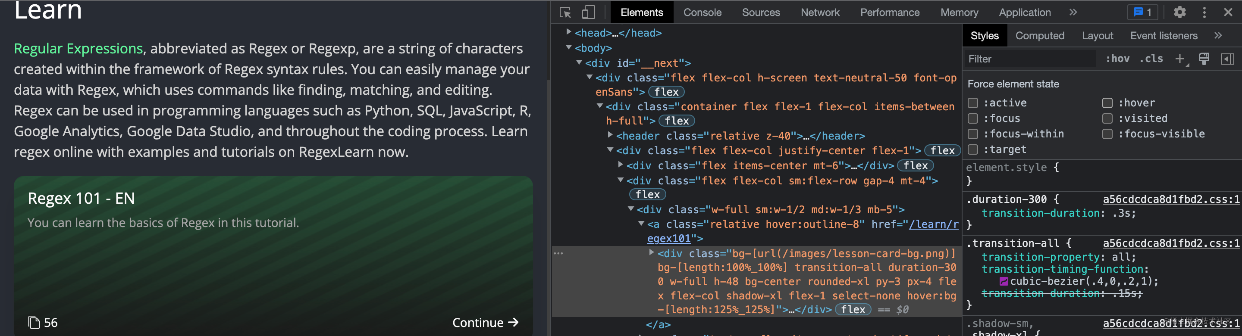Open the Regular Expressions link
Viewport: 1242px width, 336px height.
[78, 49]
